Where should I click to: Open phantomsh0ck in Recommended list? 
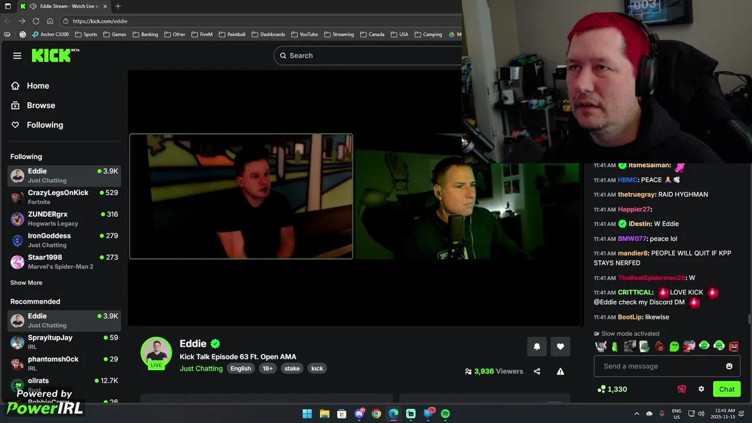(x=65, y=363)
